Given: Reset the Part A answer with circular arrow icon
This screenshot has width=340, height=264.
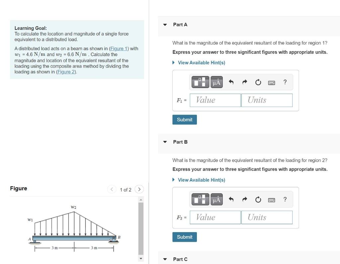Looking at the screenshot, I should click(x=258, y=82).
